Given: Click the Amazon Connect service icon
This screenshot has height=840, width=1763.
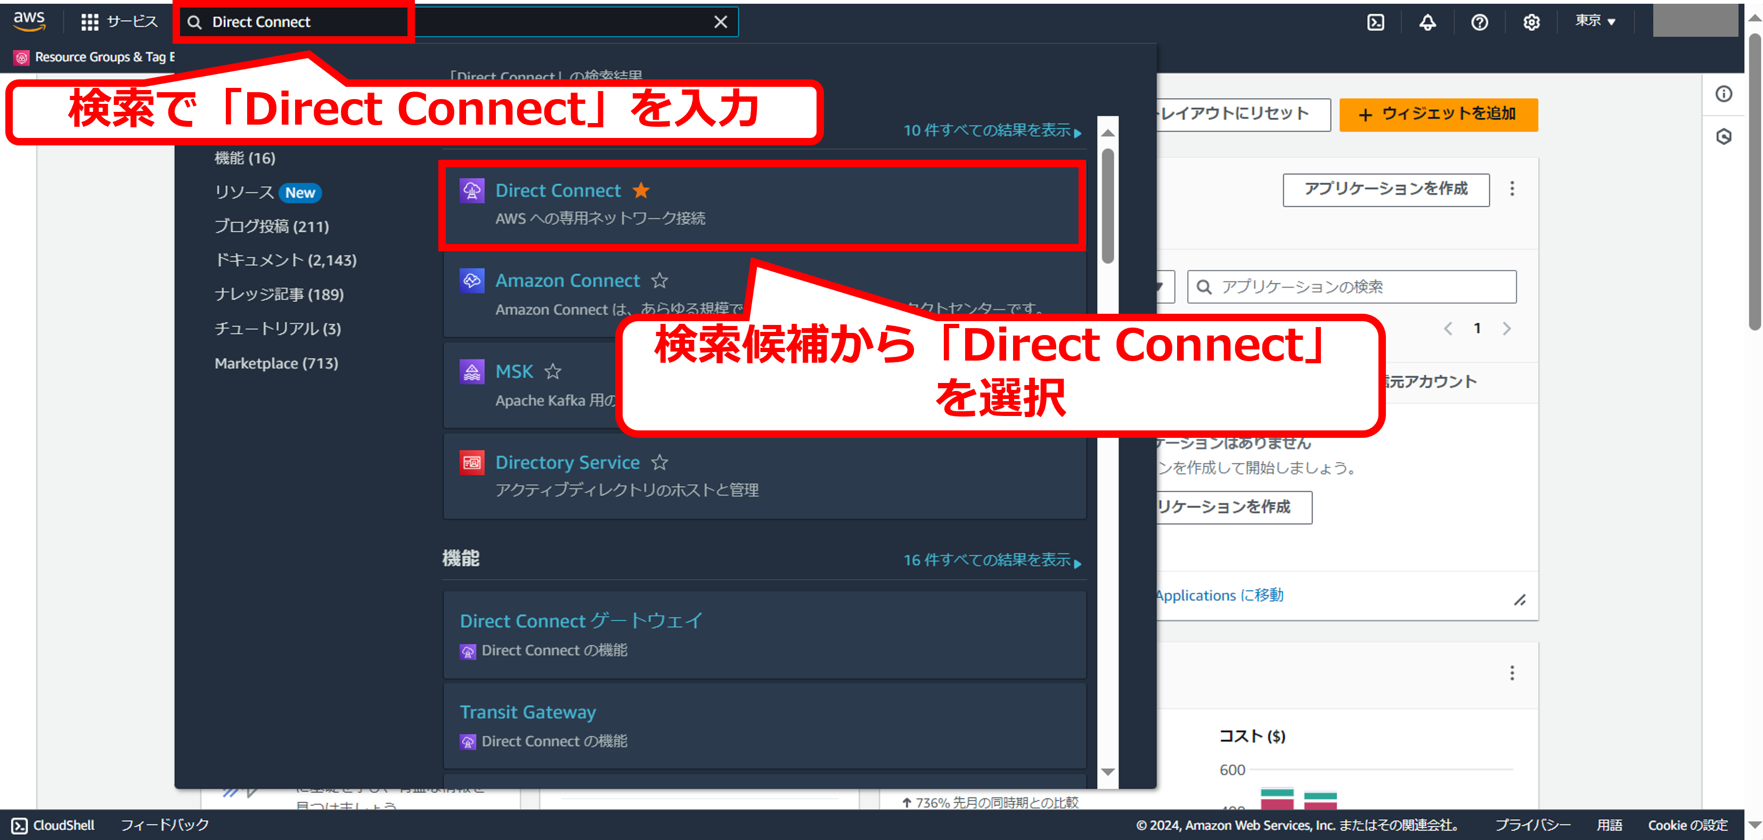Looking at the screenshot, I should click(471, 281).
